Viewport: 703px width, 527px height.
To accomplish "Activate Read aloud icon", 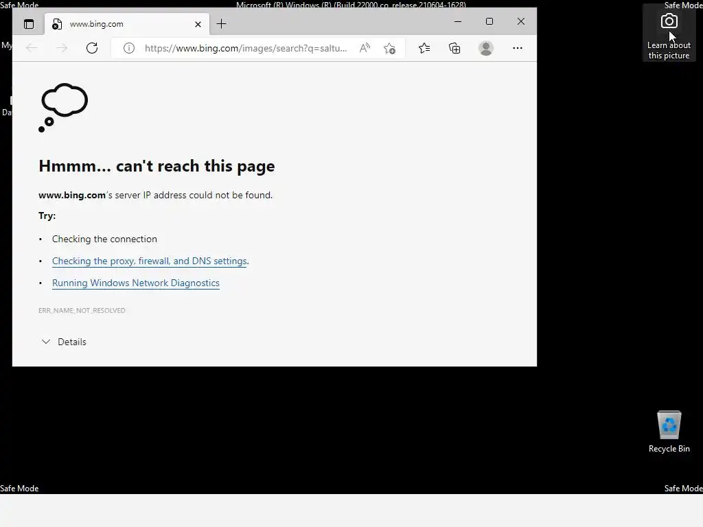I will point(365,49).
